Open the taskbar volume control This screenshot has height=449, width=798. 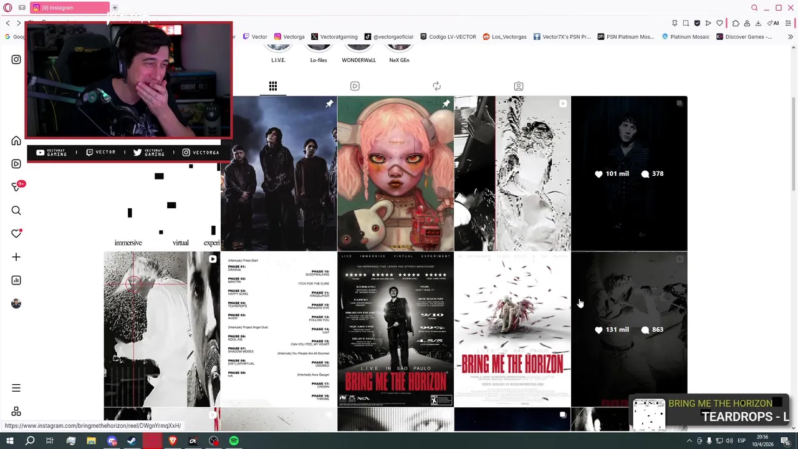point(729,441)
